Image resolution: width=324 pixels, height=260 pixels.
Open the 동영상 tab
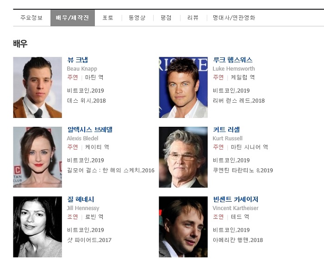tap(137, 18)
